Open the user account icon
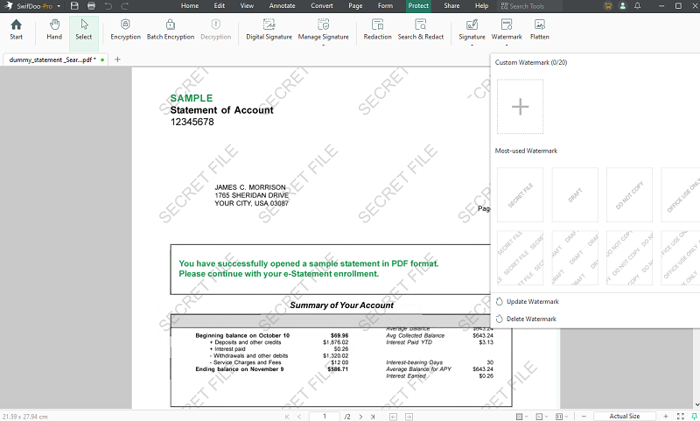This screenshot has height=421, width=700. point(623,6)
